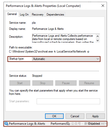Close the Properties dialog with the X
This screenshot has width=111, height=128.
click(x=103, y=6)
